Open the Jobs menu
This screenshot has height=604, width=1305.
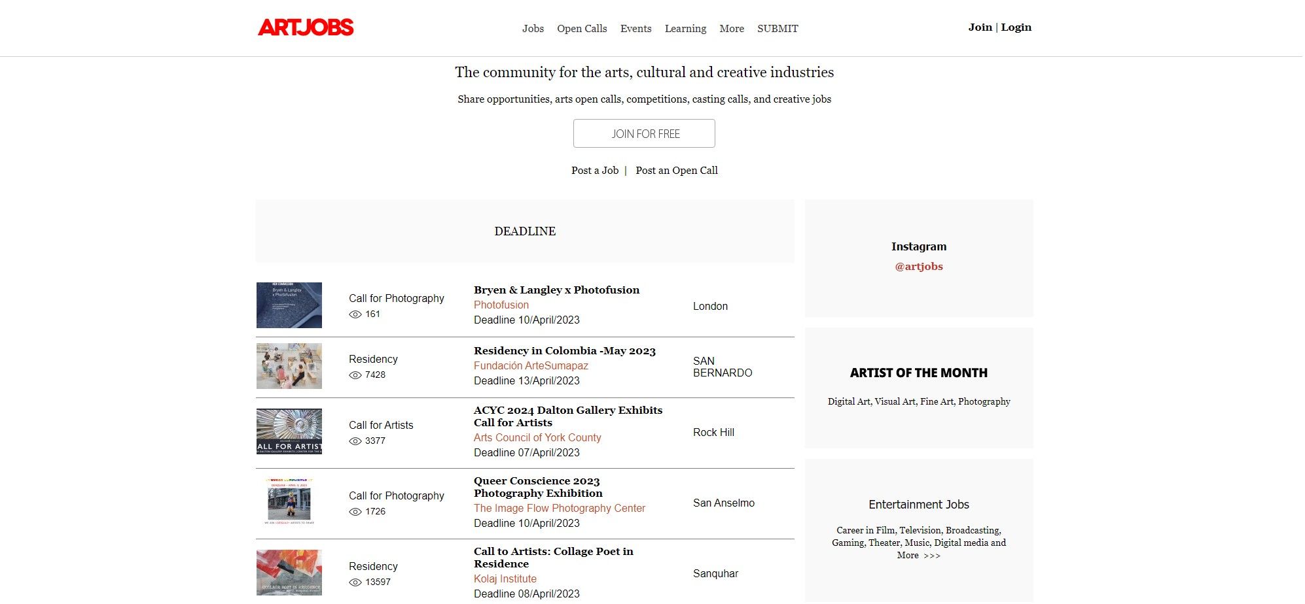pyautogui.click(x=533, y=29)
